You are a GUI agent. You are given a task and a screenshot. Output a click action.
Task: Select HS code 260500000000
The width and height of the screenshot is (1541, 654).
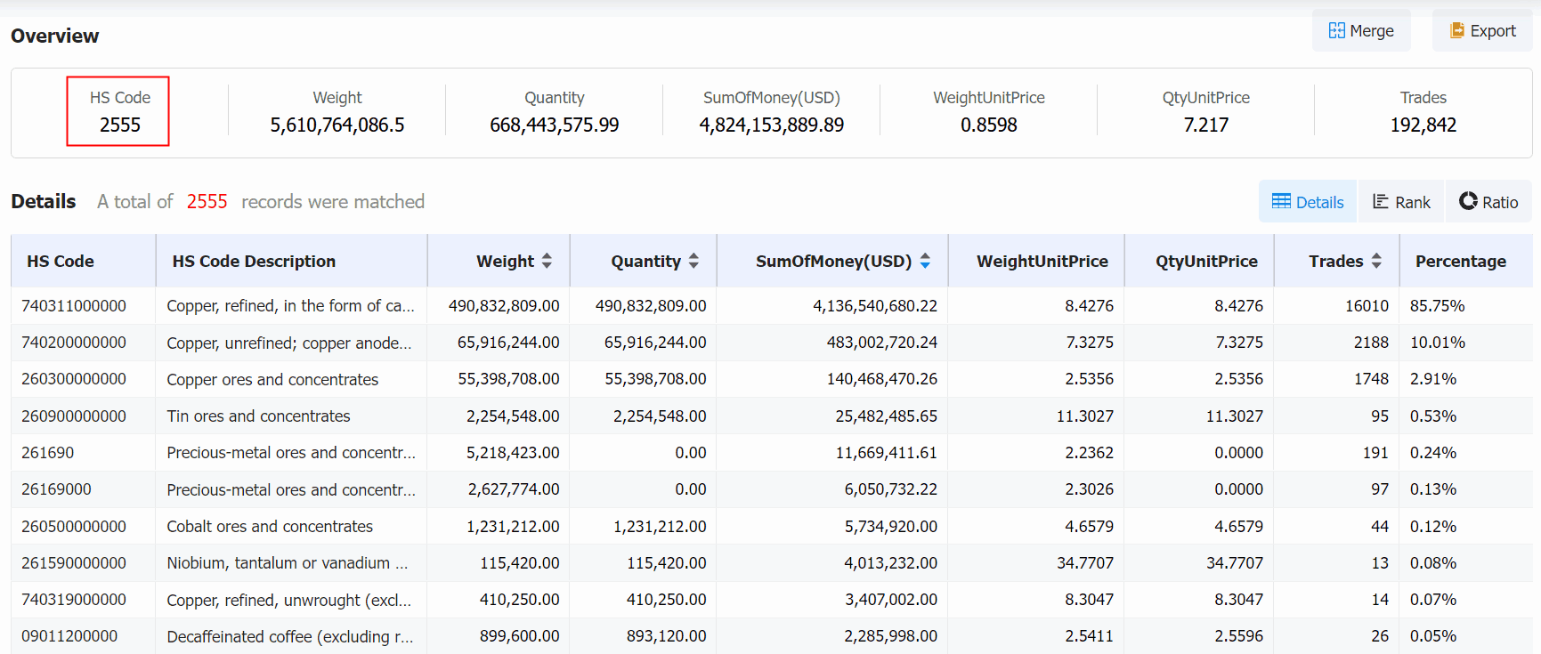pos(74,527)
